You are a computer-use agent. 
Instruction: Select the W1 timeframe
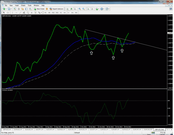tap(72, 13)
